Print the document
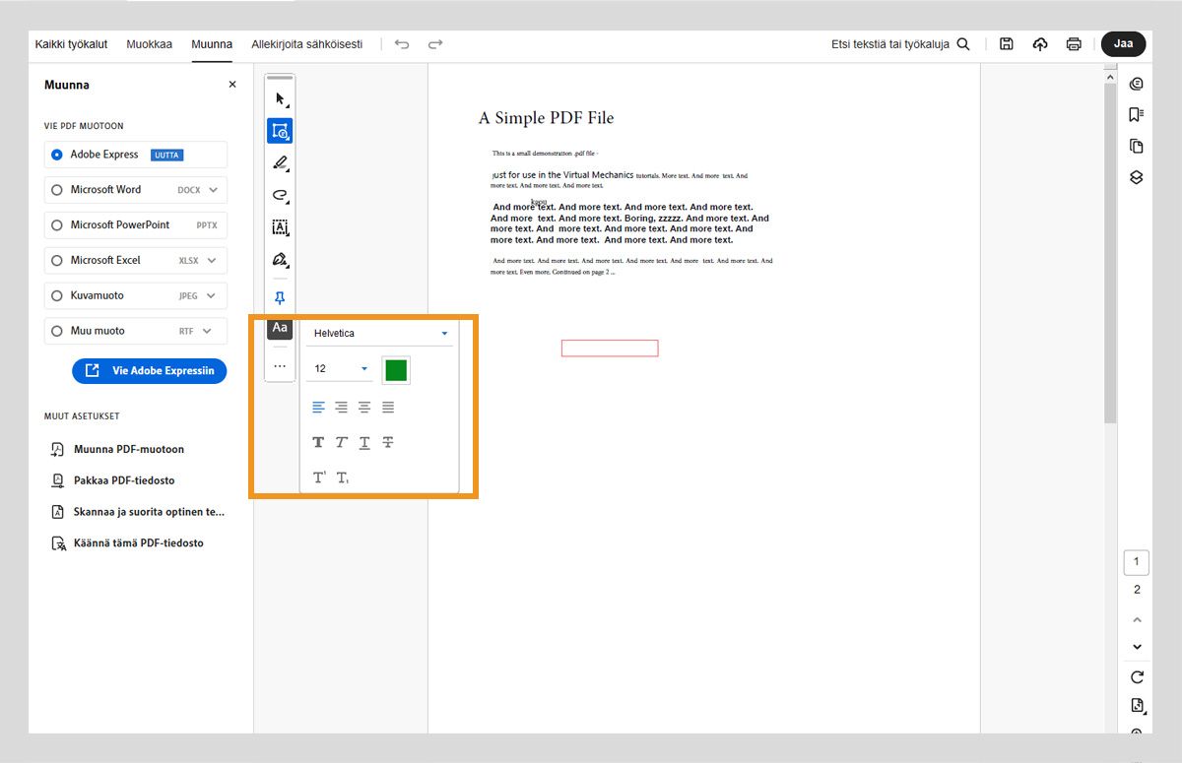Image resolution: width=1182 pixels, height=763 pixels. pos(1074,44)
